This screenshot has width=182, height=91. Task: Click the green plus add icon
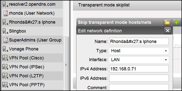177,22
